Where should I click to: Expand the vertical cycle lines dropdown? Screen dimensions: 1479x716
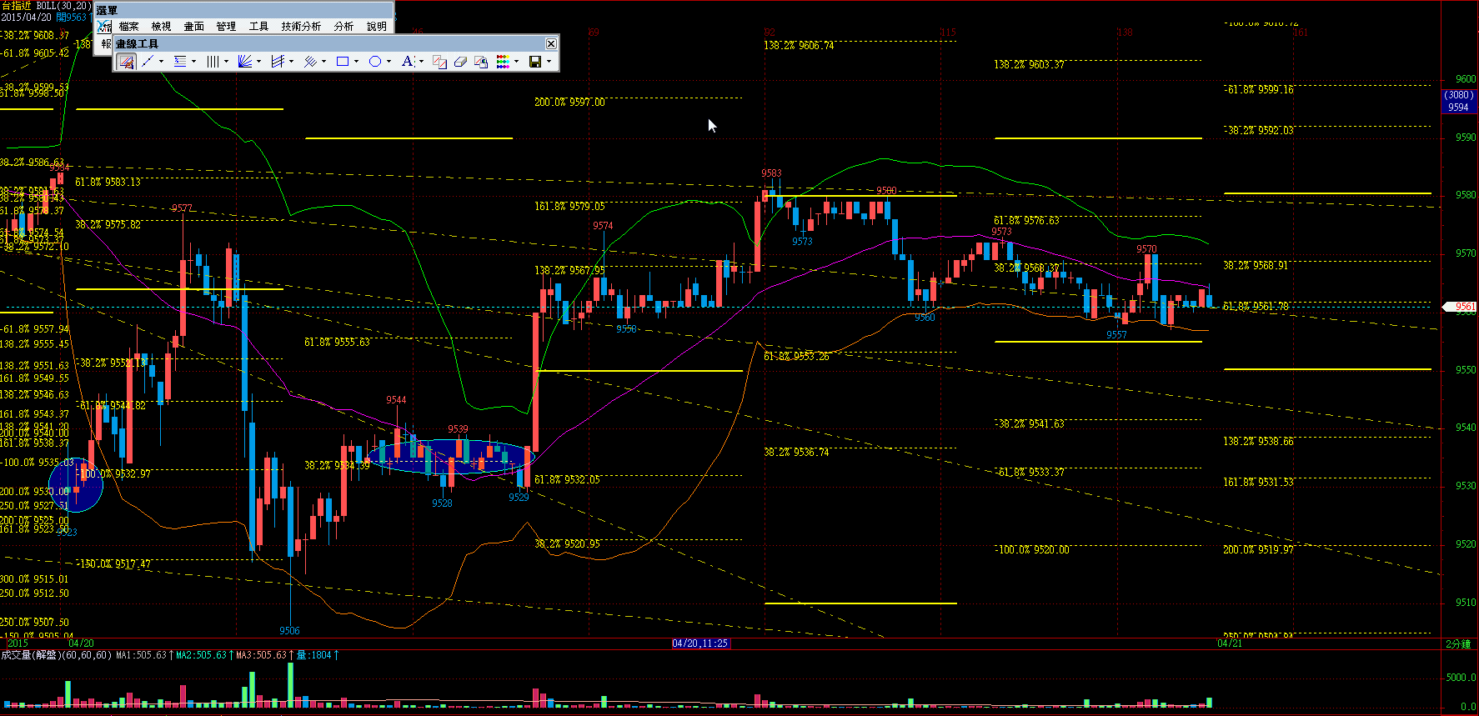[226, 61]
